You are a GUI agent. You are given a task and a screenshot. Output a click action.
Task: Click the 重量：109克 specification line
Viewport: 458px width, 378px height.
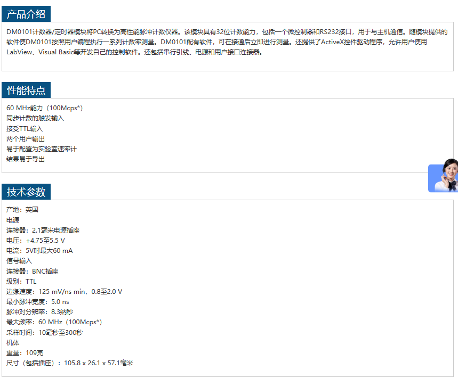[x=25, y=353]
